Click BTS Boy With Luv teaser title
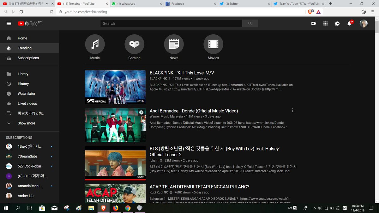This screenshot has height=213, width=379. pos(214,152)
